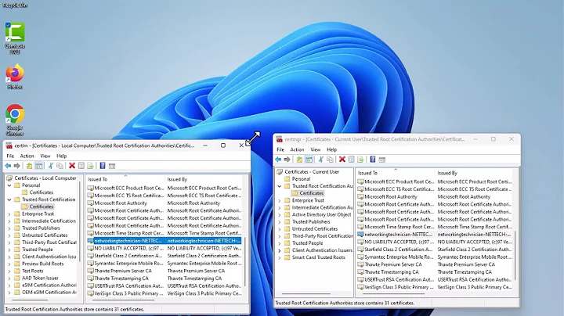Image resolution: width=564 pixels, height=316 pixels.
Task: Click Cut scissors icon in certmgr toolbar
Action: coord(321,160)
